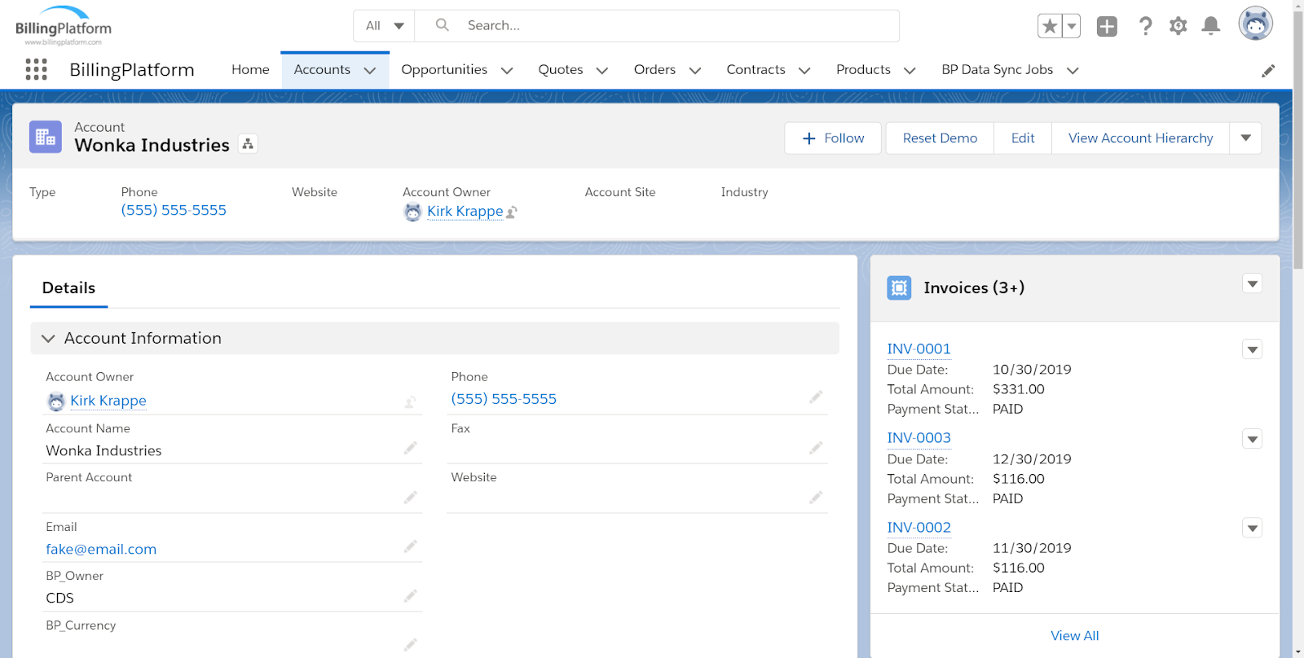Viewport: 1304px width, 658px height.
Task: Click the change owner icon in Details section
Action: coord(411,401)
